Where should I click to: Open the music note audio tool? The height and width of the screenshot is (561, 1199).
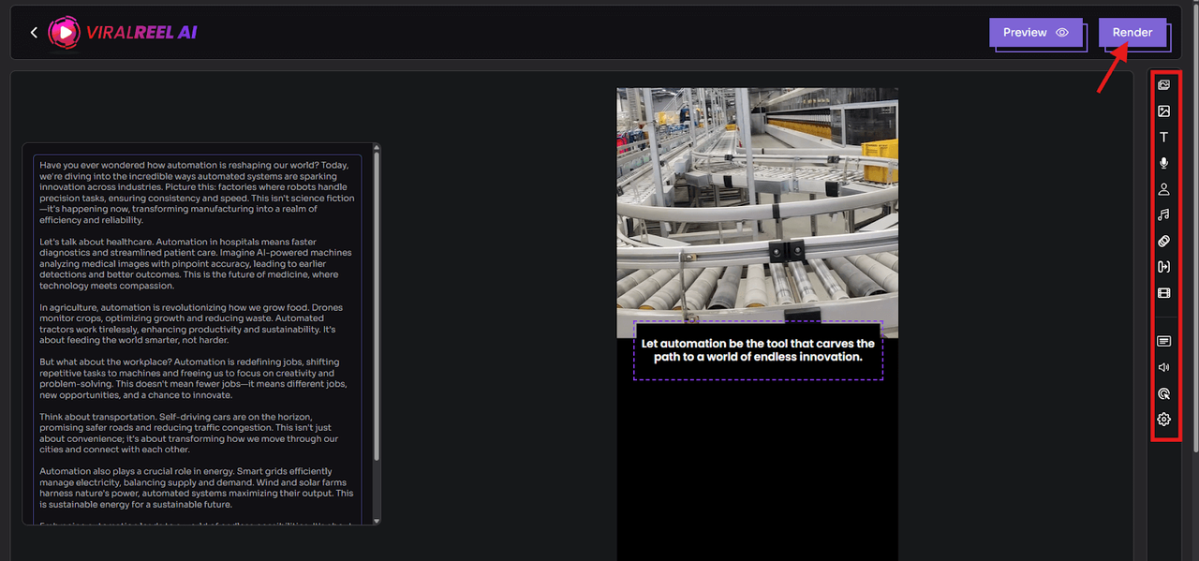pyautogui.click(x=1163, y=214)
